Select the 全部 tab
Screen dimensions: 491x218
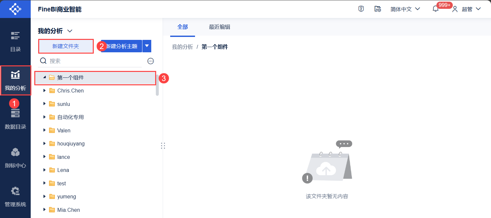coord(183,27)
